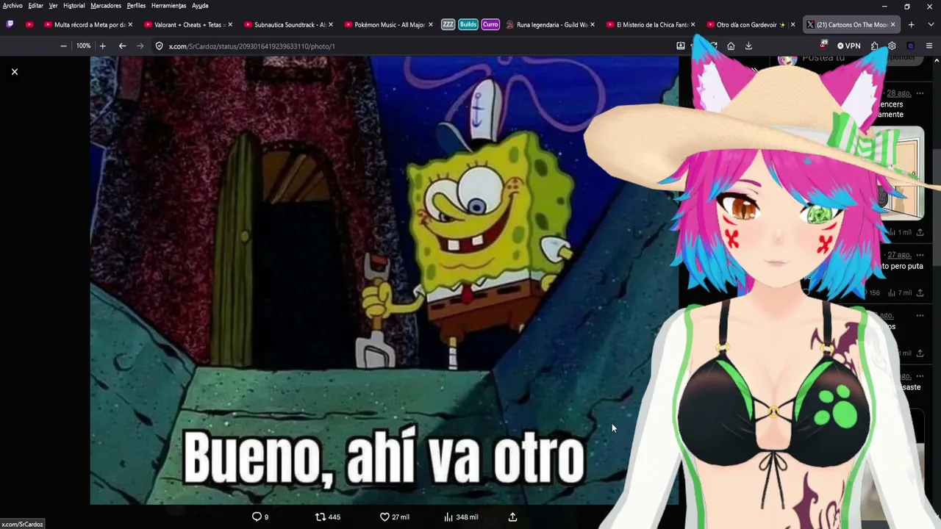Go forward to the next page
This screenshot has width=941, height=529.
(x=140, y=46)
